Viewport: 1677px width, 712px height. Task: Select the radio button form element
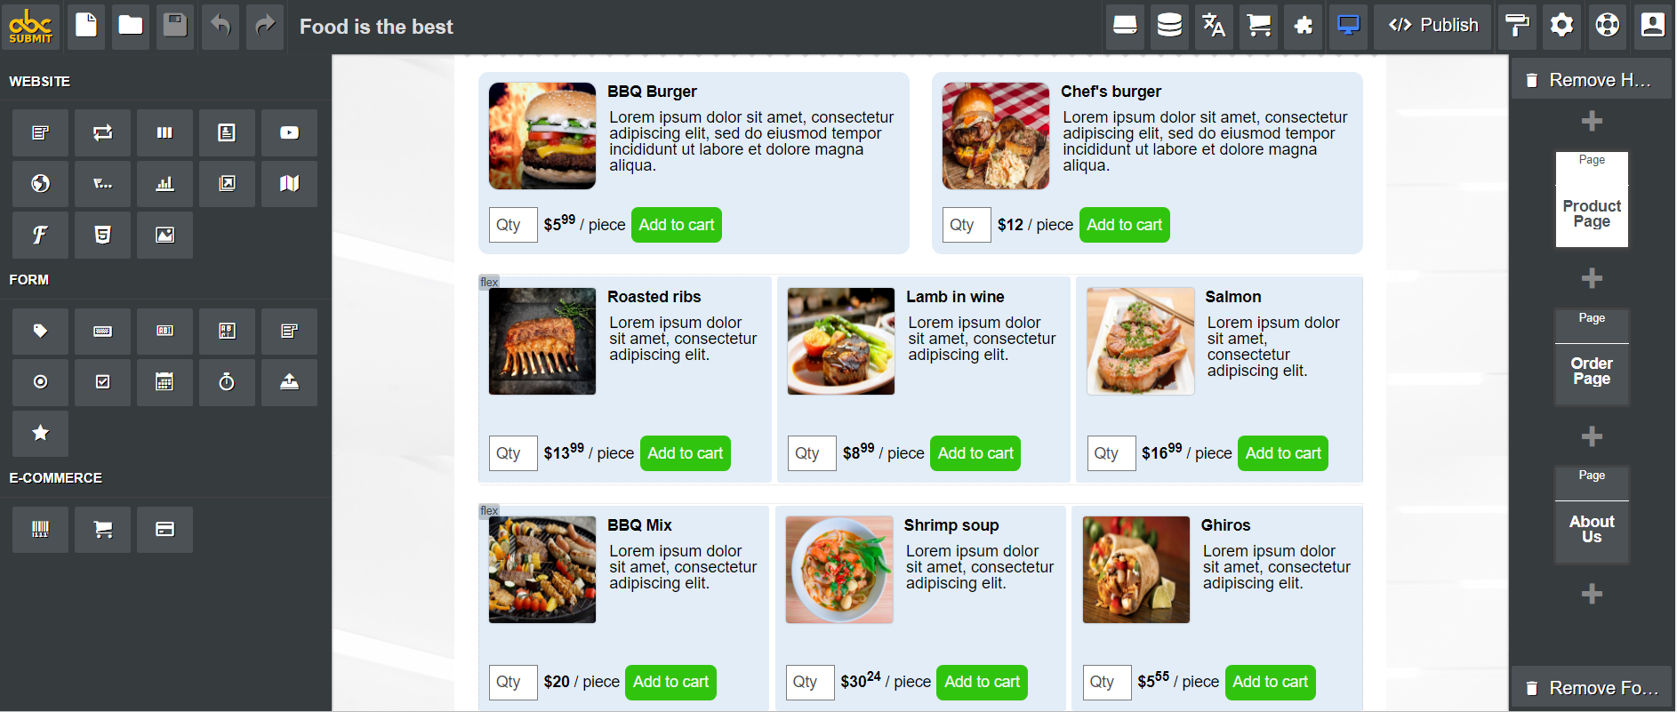pos(40,382)
